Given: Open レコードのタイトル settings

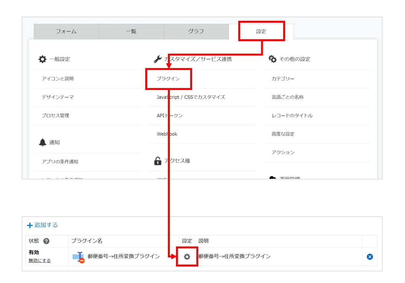Looking at the screenshot, I should tap(292, 115).
